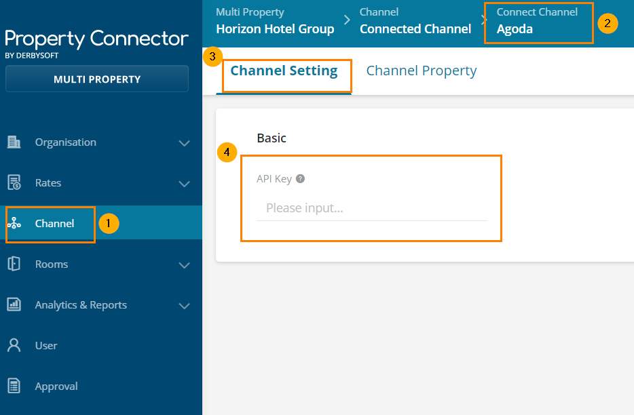Click the Basic section heading
Image resolution: width=634 pixels, height=415 pixels.
tap(272, 138)
